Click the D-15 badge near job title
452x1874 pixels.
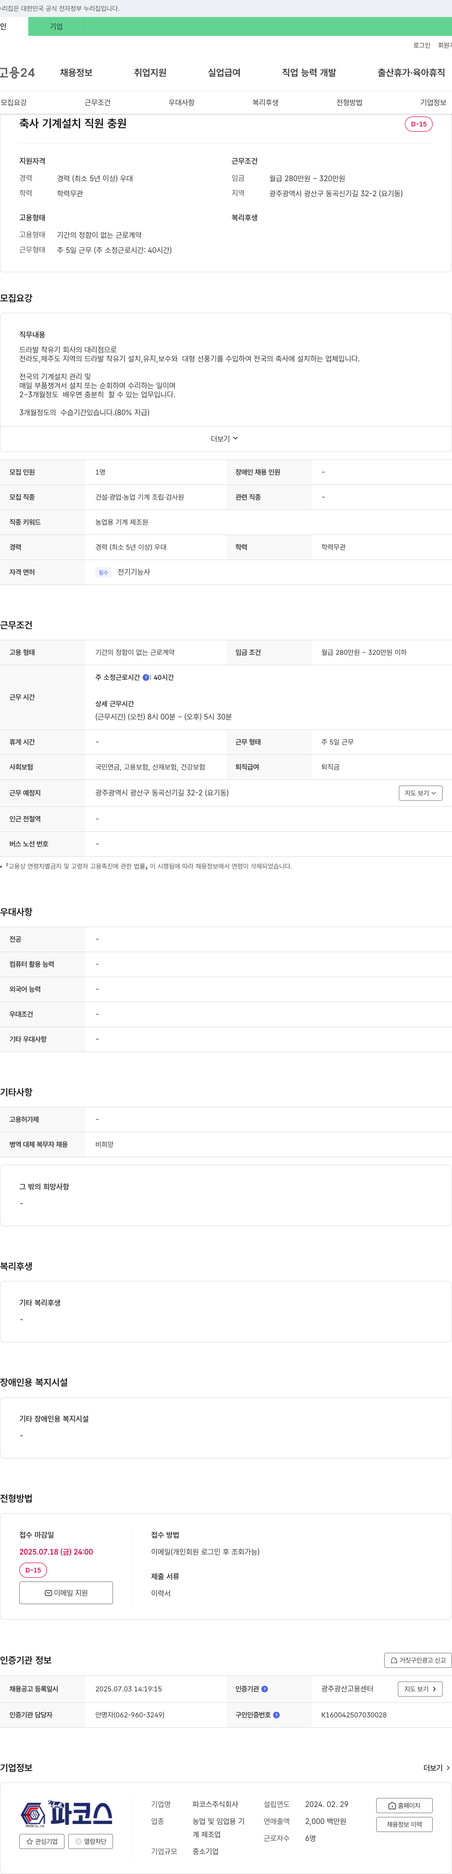pos(419,124)
